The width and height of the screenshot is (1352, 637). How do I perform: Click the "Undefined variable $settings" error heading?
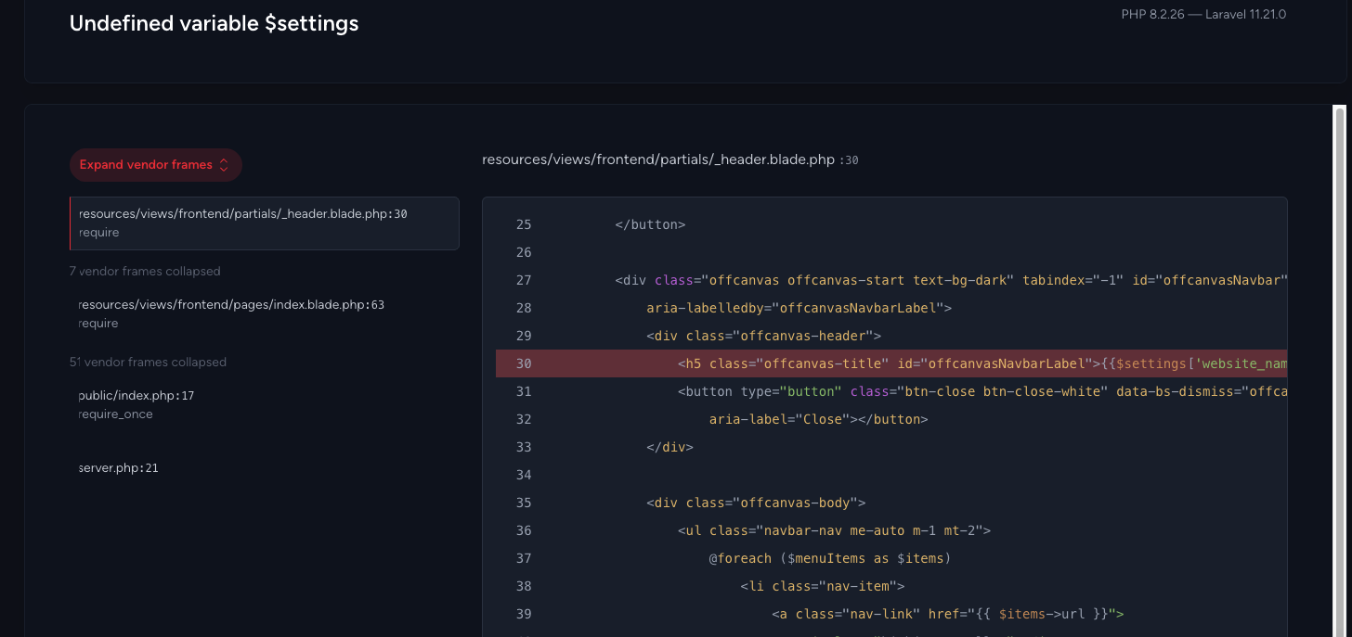214,23
